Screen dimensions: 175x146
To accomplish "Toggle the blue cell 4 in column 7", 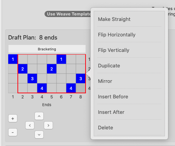I will (x=71, y=88).
